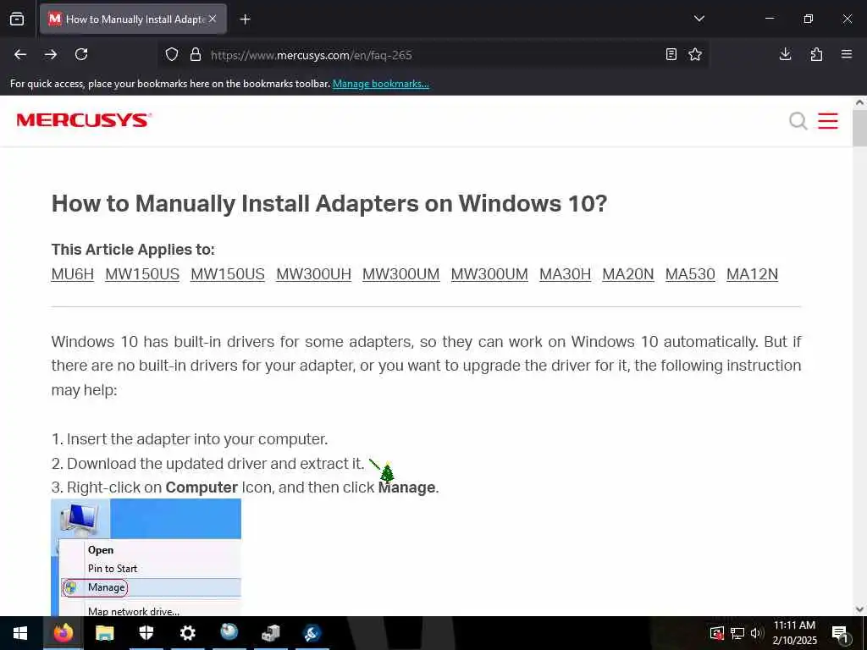The width and height of the screenshot is (867, 650).
Task: Reload the current page
Action: [81, 54]
